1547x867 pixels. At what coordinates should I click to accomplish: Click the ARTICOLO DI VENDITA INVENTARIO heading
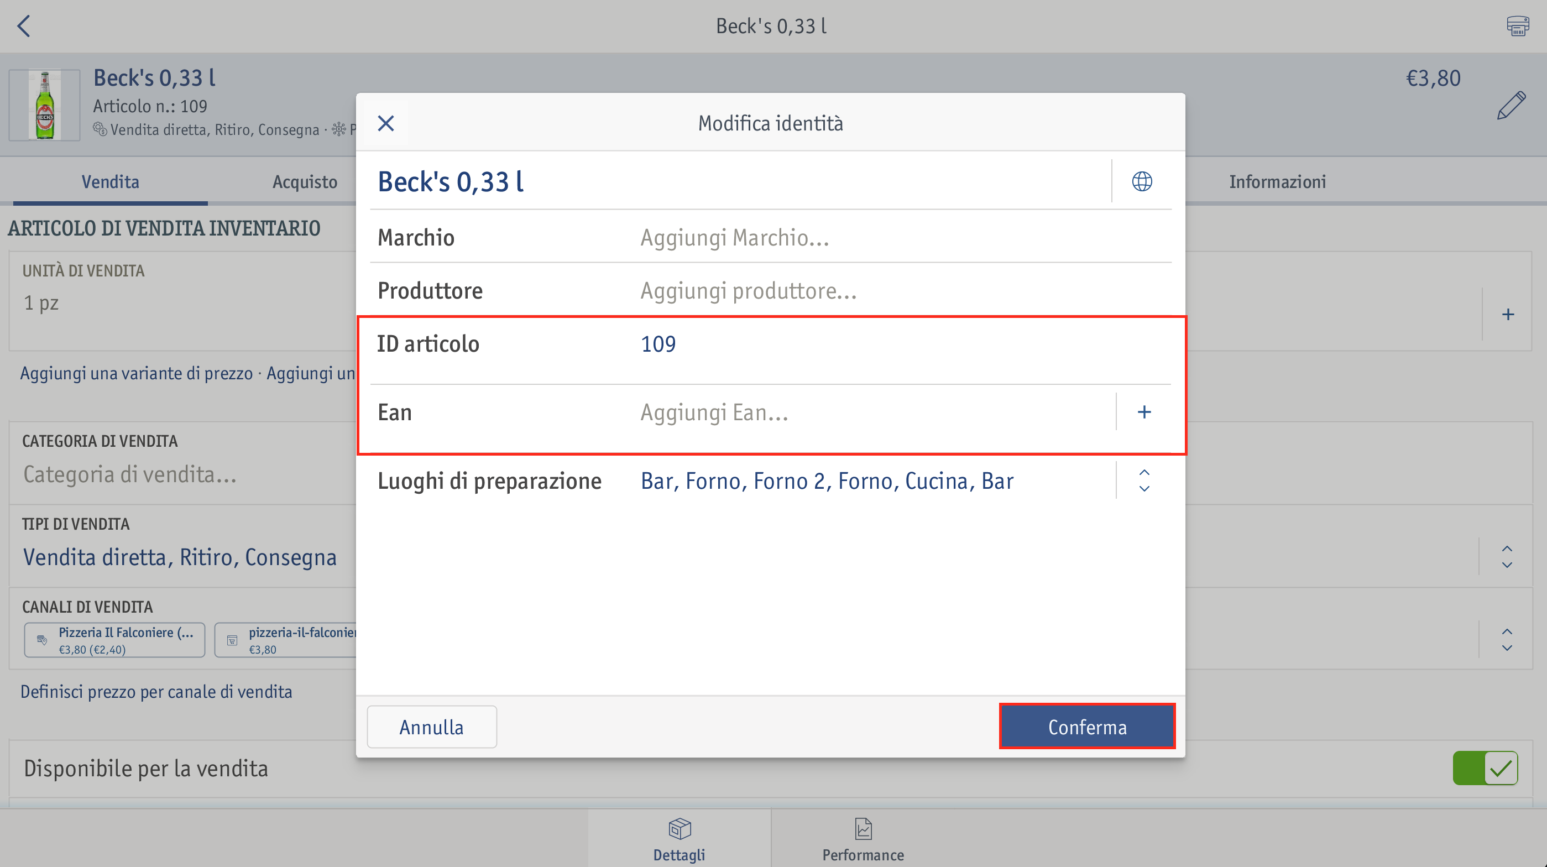pos(164,228)
